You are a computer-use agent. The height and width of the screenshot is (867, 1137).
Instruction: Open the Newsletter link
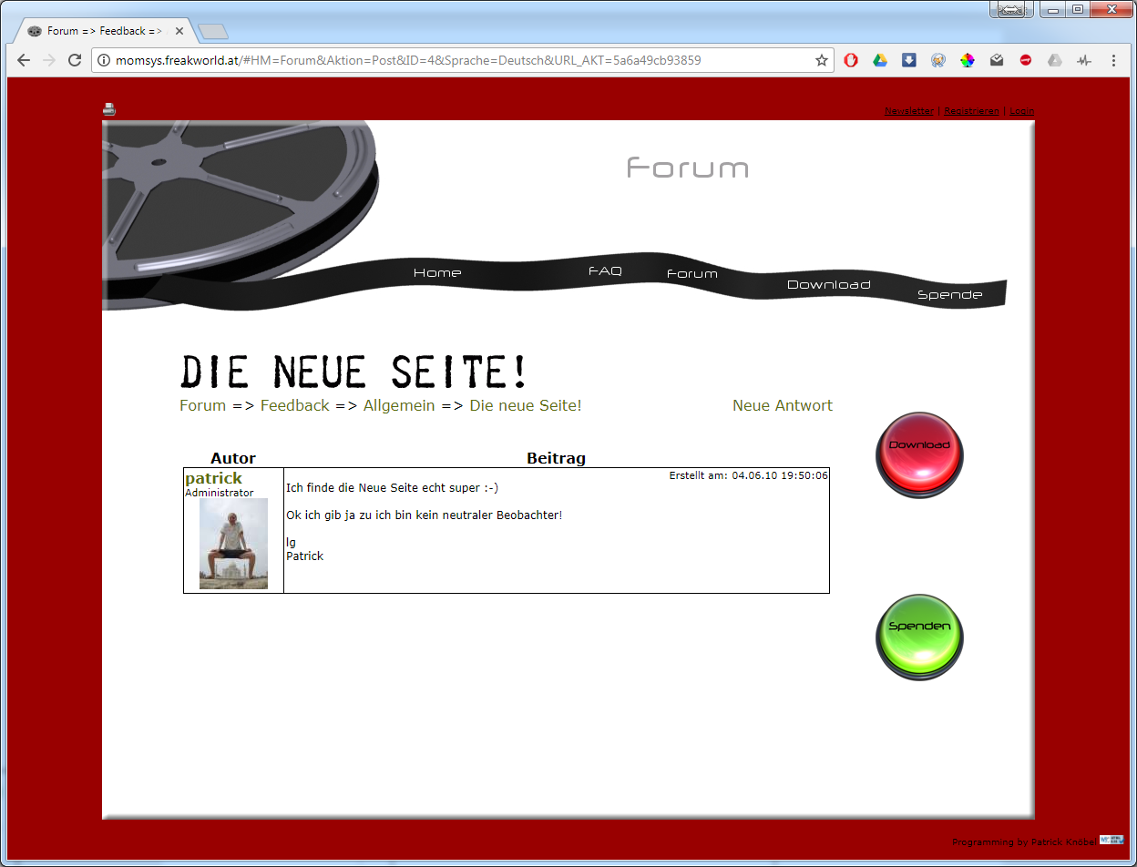point(909,111)
